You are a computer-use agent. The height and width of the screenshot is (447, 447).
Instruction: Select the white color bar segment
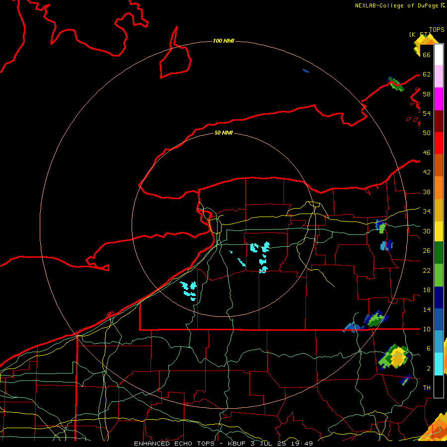pyautogui.click(x=439, y=55)
